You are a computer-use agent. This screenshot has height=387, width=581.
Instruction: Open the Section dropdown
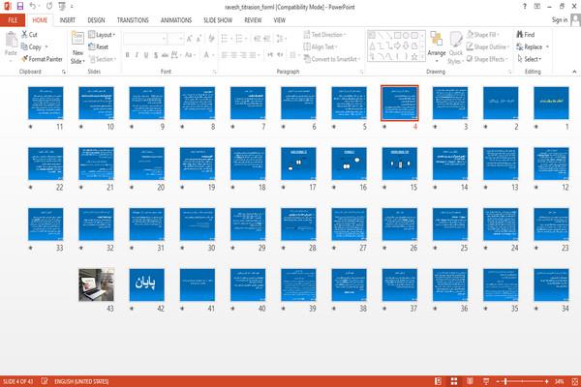tap(103, 59)
